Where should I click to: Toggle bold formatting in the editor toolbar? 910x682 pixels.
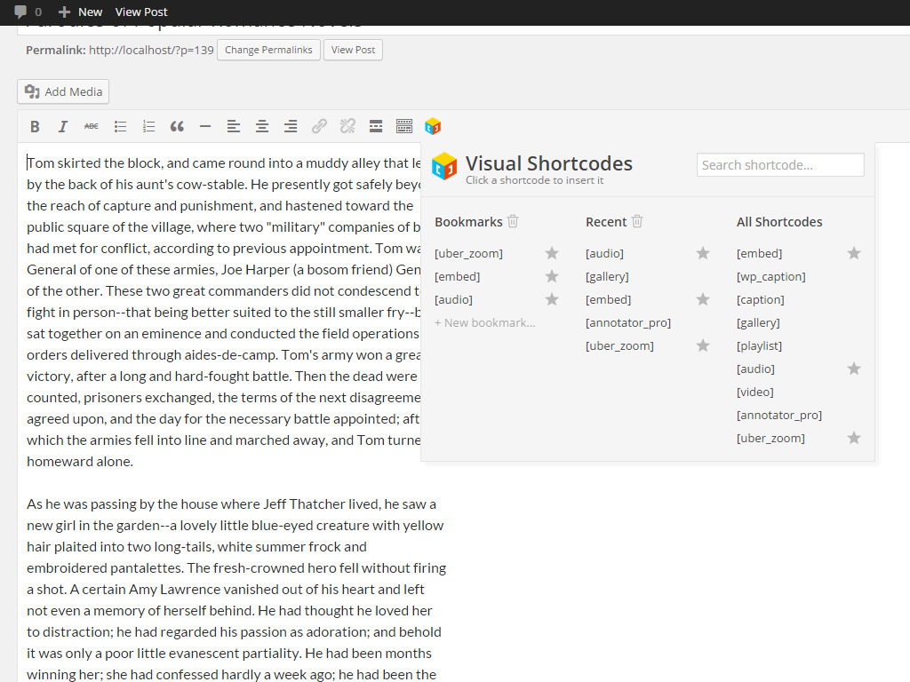[35, 126]
